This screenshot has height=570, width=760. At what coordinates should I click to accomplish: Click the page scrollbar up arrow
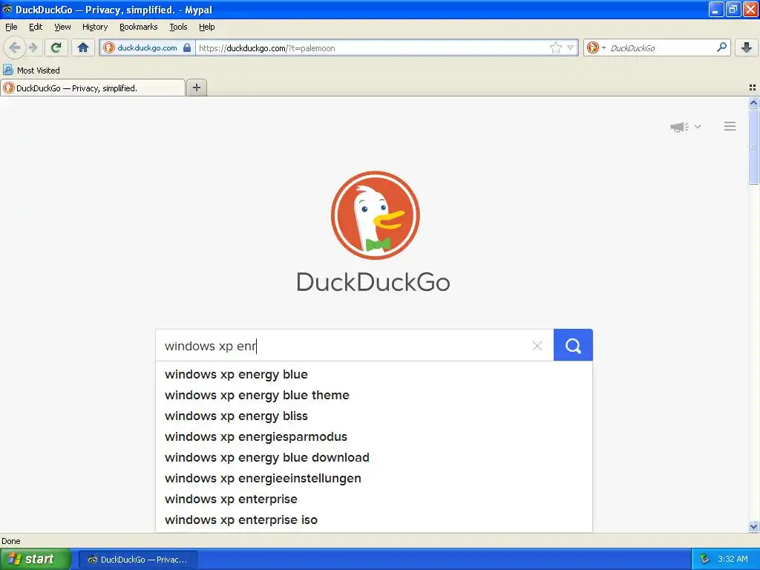(x=753, y=102)
